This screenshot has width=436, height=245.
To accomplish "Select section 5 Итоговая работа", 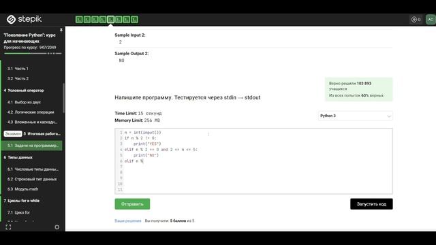I will click(42, 133).
